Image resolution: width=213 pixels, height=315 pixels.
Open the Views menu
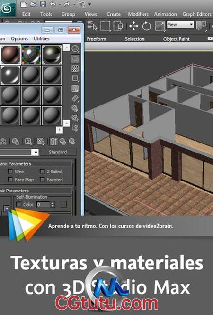(91, 14)
